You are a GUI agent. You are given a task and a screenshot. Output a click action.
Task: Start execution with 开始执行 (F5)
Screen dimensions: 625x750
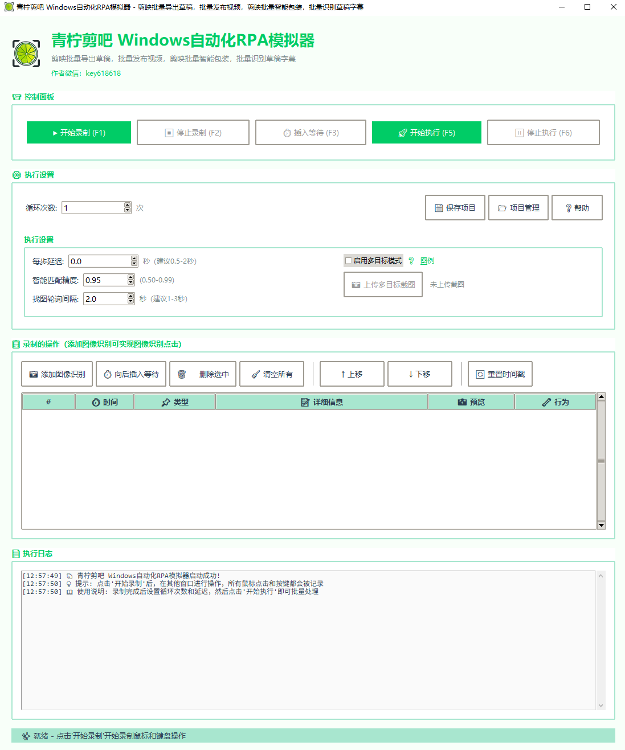(426, 133)
